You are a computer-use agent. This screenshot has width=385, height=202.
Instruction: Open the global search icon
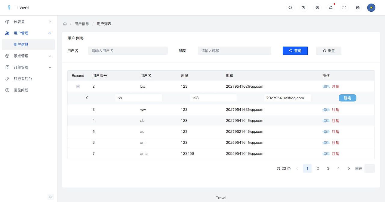(290, 8)
